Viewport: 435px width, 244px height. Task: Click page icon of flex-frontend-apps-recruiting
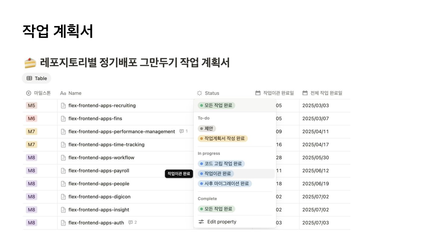pos(63,105)
